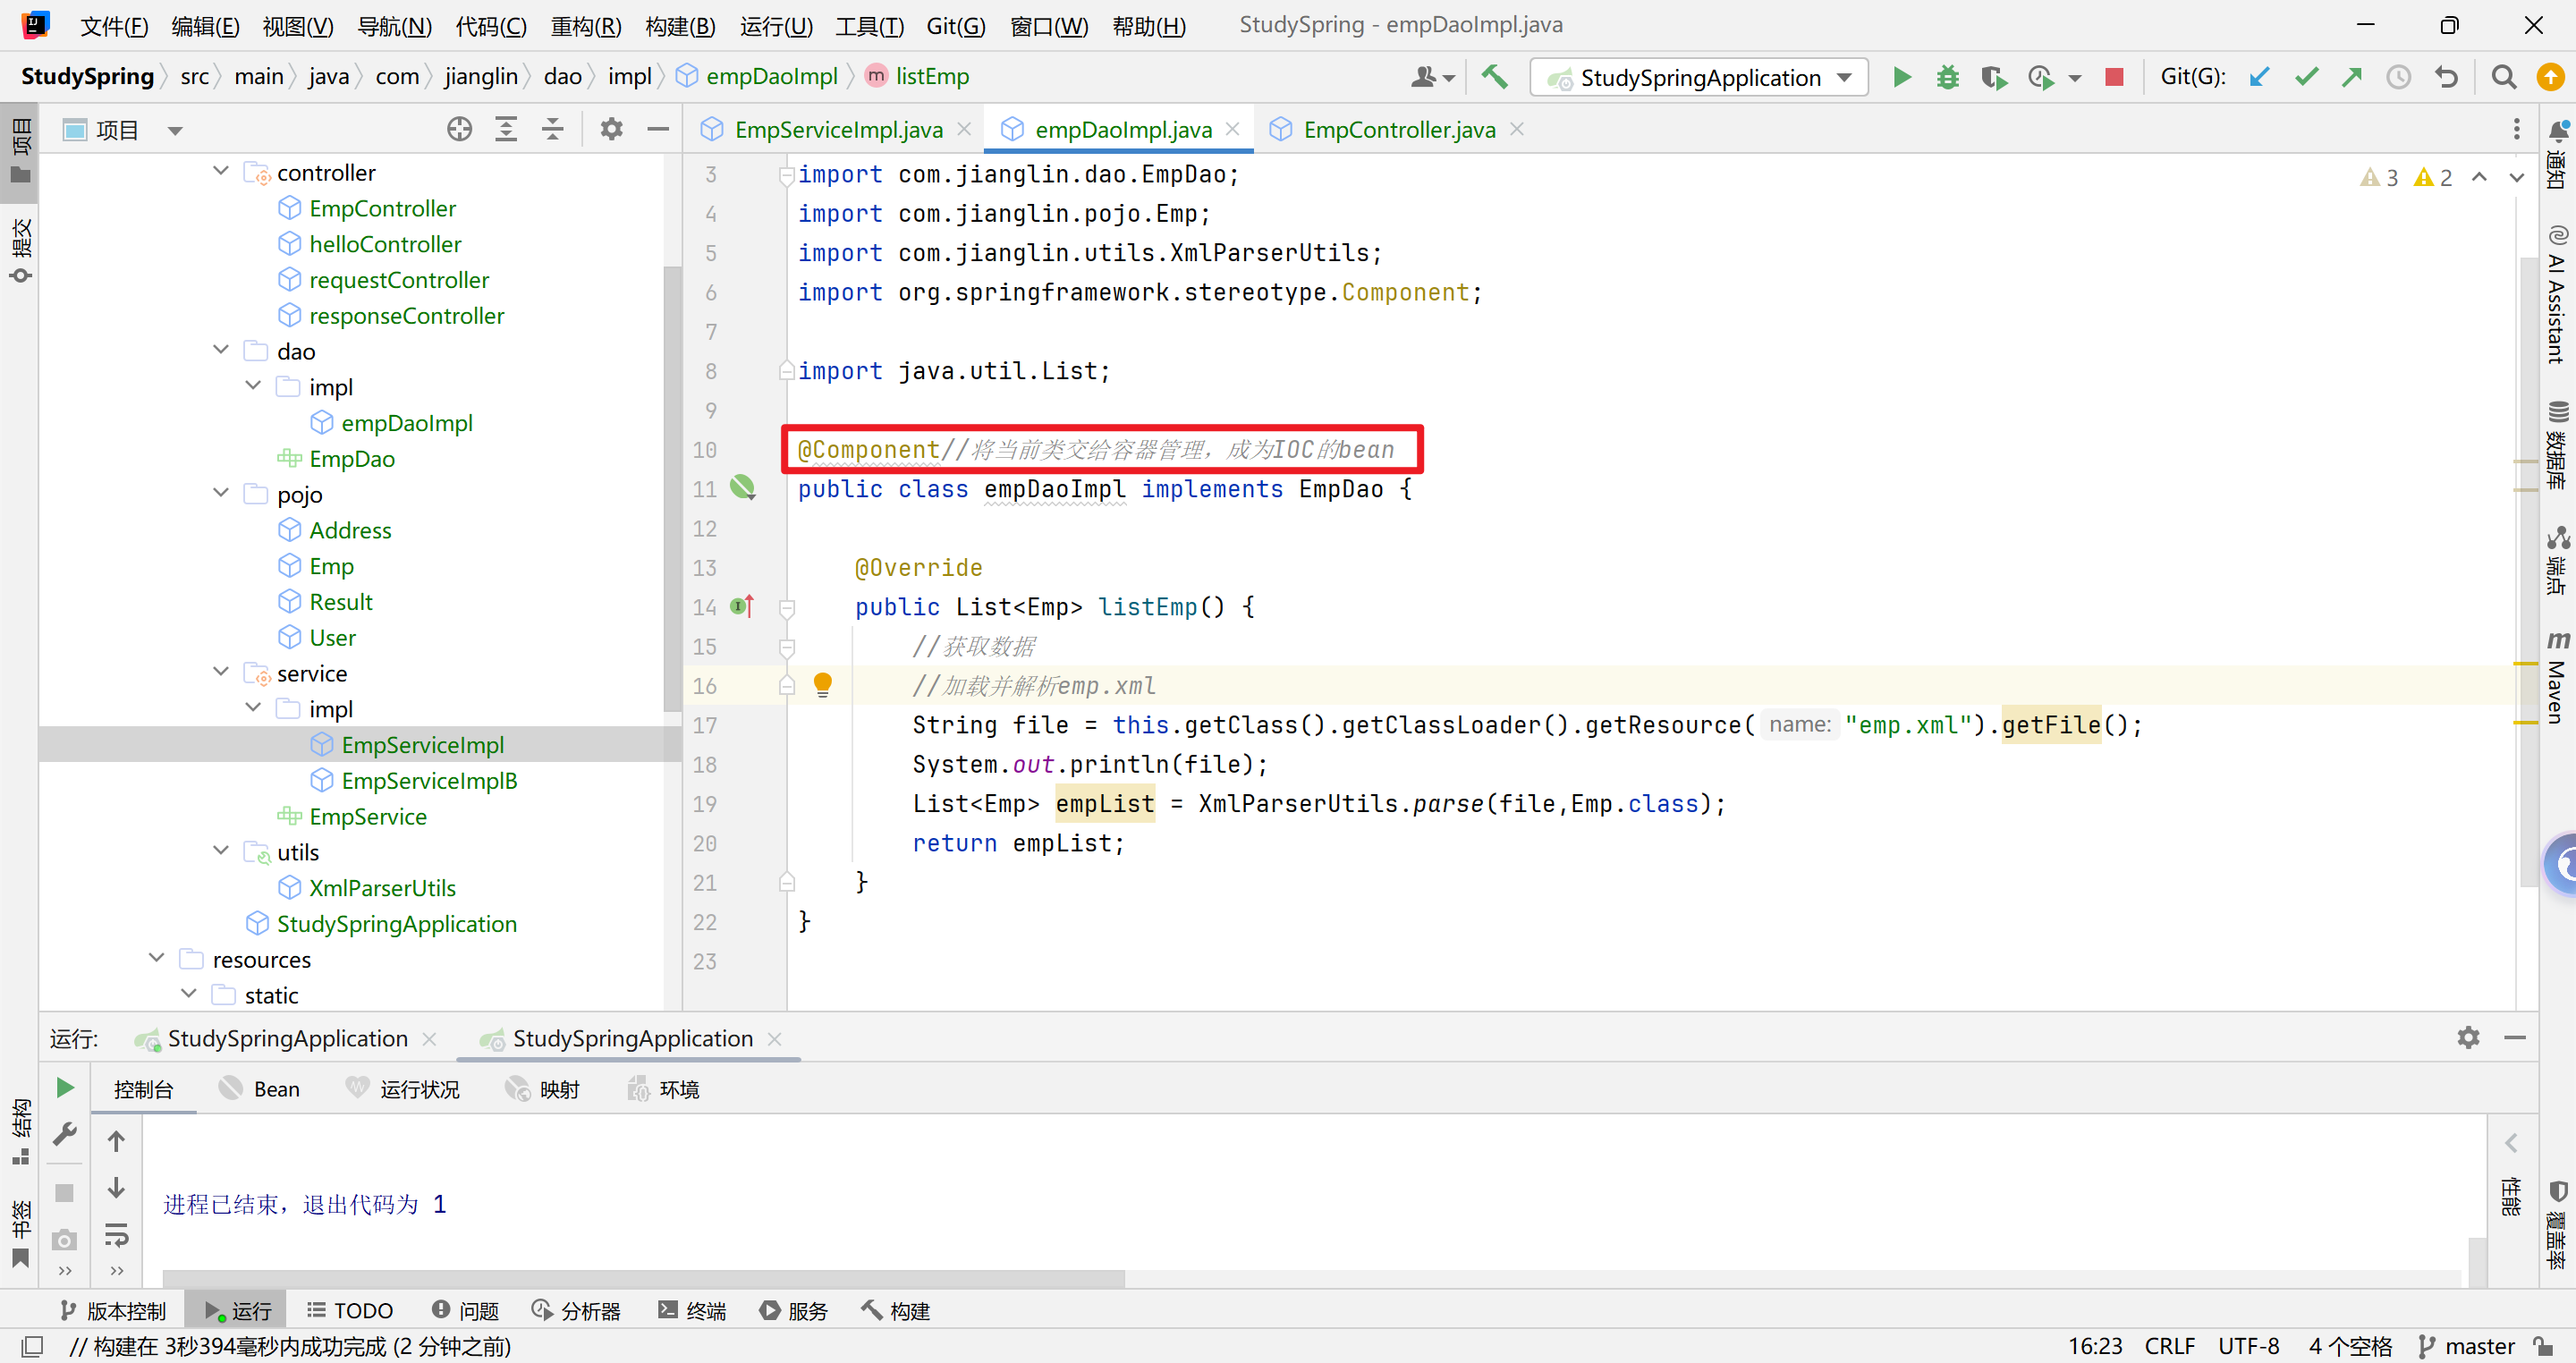Viewport: 2576px width, 1363px height.
Task: Open the 终端 tool window button
Action: click(x=692, y=1310)
